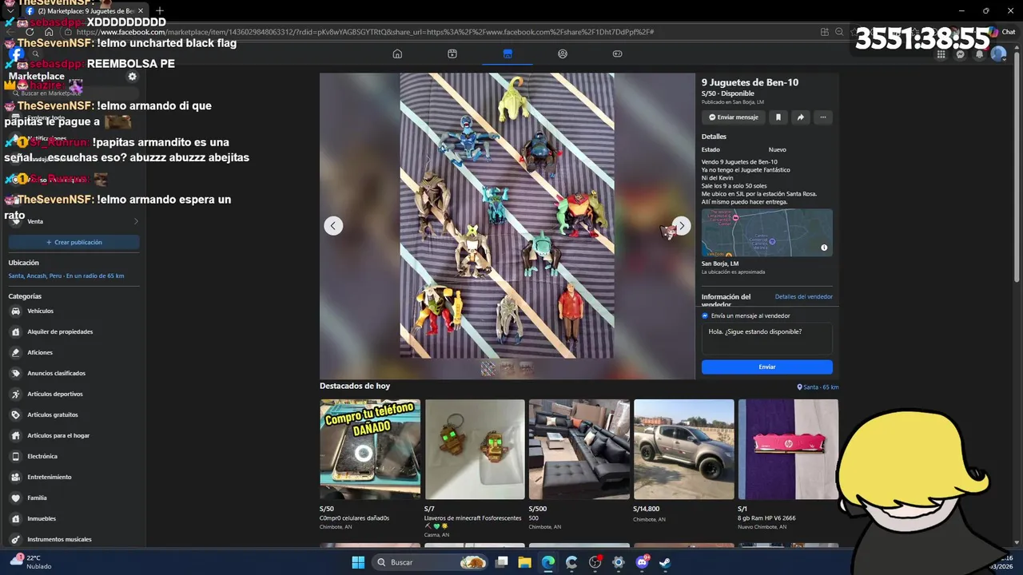Open the Windows Start button
Screen dimensions: 1023x575
[x=358, y=562]
